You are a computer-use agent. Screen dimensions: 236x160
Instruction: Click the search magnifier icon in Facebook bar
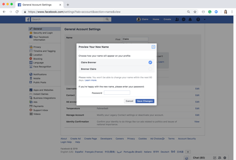107,19
